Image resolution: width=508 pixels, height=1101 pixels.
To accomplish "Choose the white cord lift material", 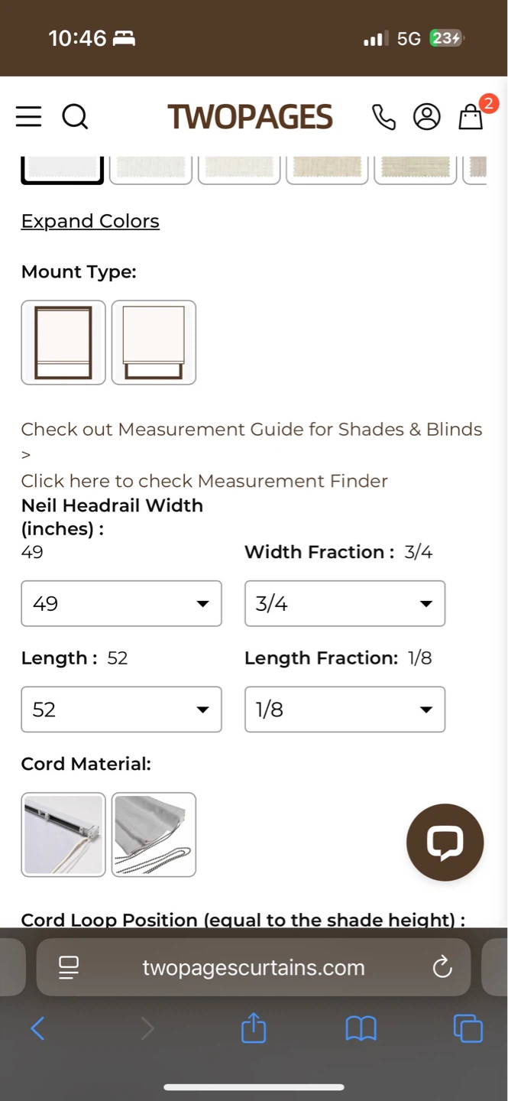I will point(63,834).
